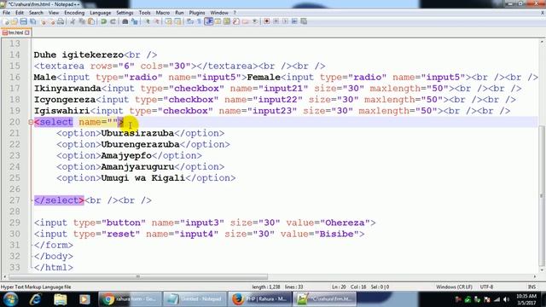Open the Language menu
546x307 pixels.
point(101,13)
